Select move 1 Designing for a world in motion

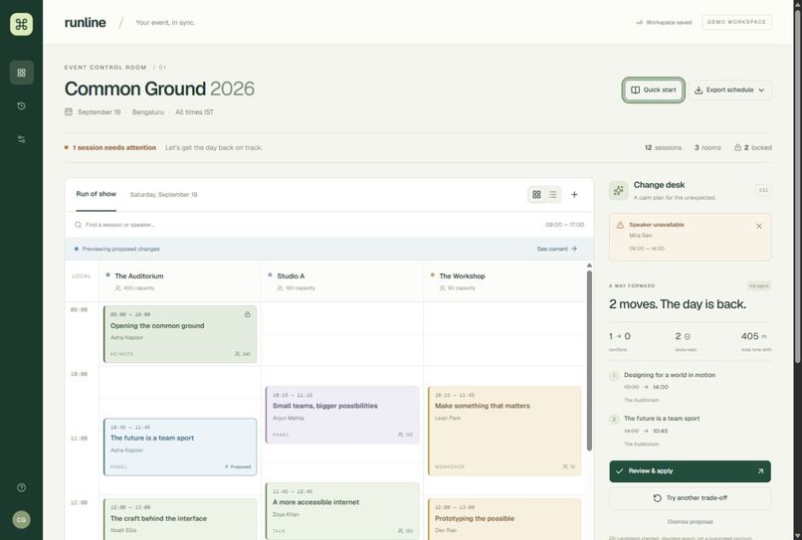click(690, 387)
